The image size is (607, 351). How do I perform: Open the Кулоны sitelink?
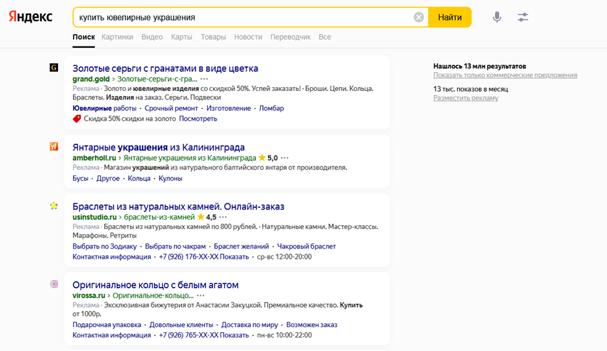pyautogui.click(x=170, y=178)
